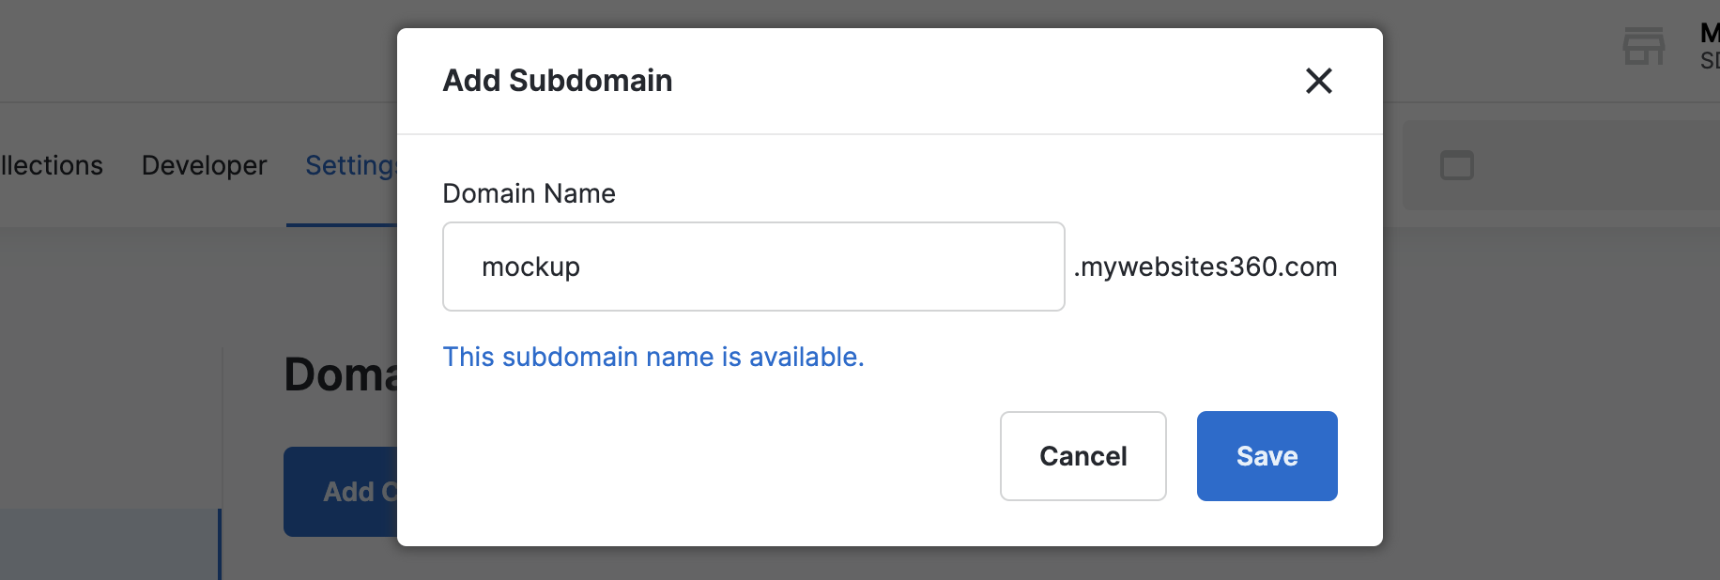Click the storefront icon in the header
This screenshot has height=580, width=1720.
click(x=1643, y=46)
